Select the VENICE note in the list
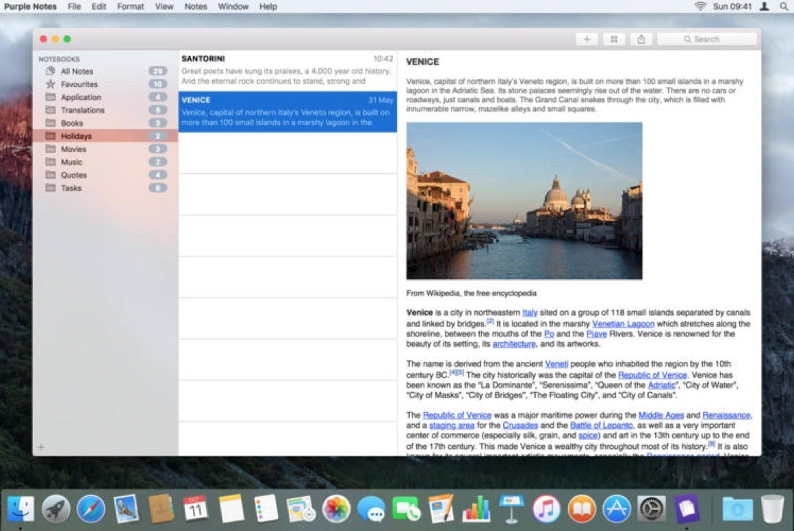This screenshot has width=794, height=531. tap(287, 112)
